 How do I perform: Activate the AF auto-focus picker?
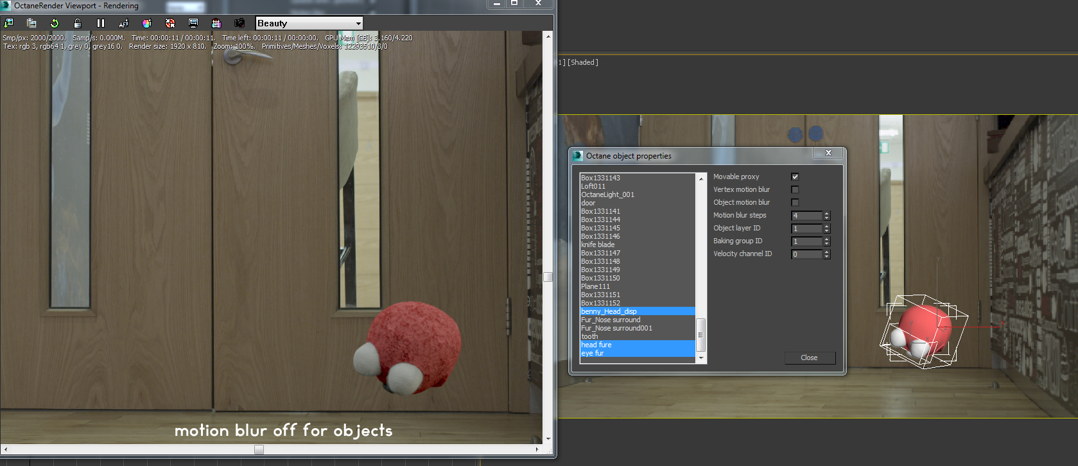click(124, 23)
